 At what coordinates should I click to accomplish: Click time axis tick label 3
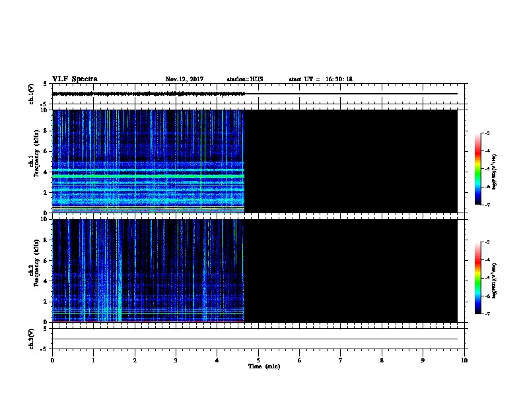[x=176, y=360]
